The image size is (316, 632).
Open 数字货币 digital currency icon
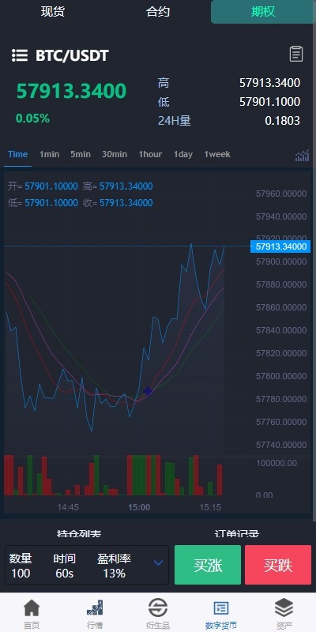pyautogui.click(x=221, y=608)
